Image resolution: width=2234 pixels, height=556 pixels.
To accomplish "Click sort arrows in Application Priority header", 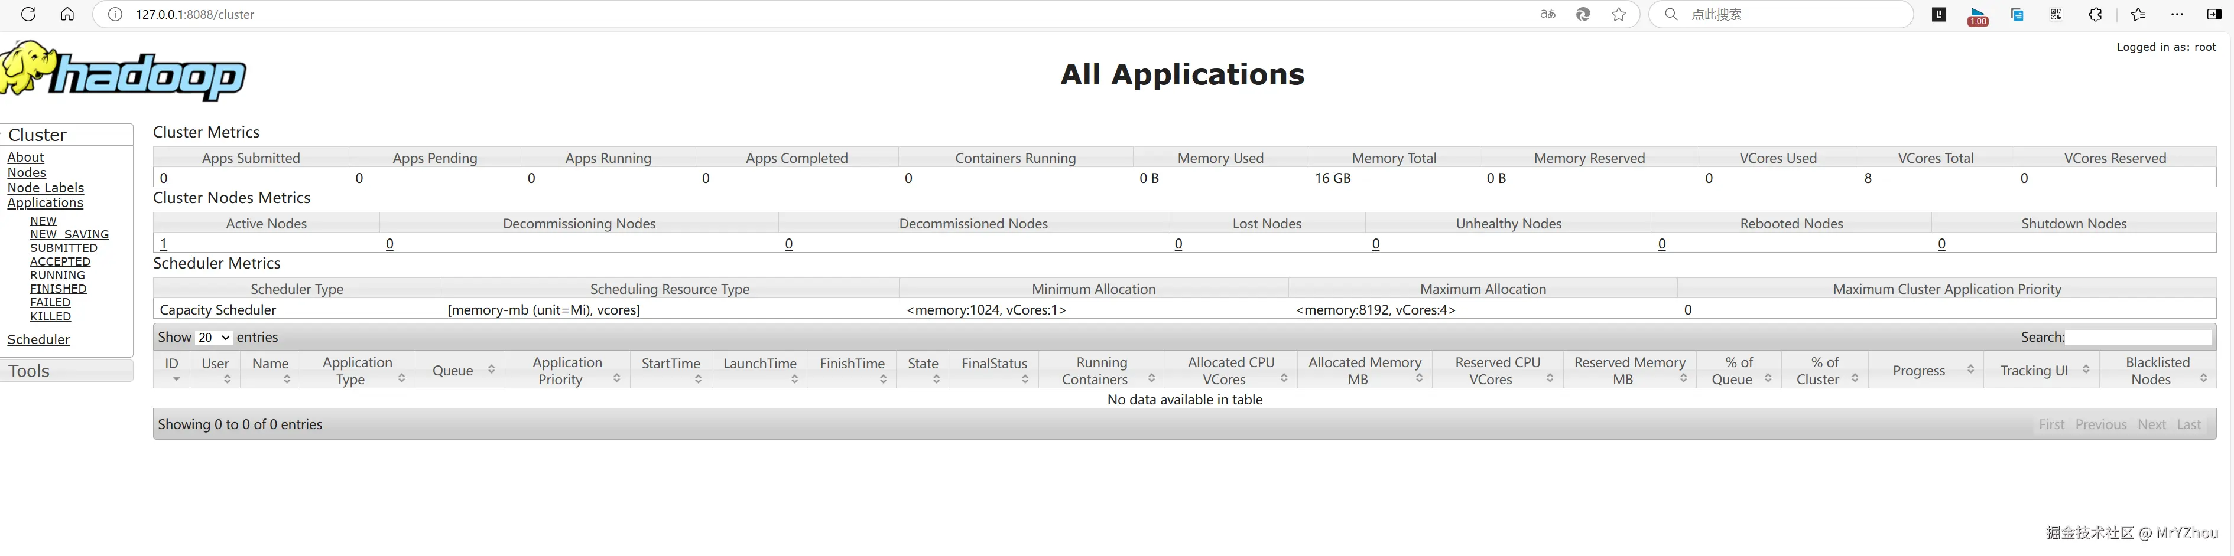I will tap(616, 378).
